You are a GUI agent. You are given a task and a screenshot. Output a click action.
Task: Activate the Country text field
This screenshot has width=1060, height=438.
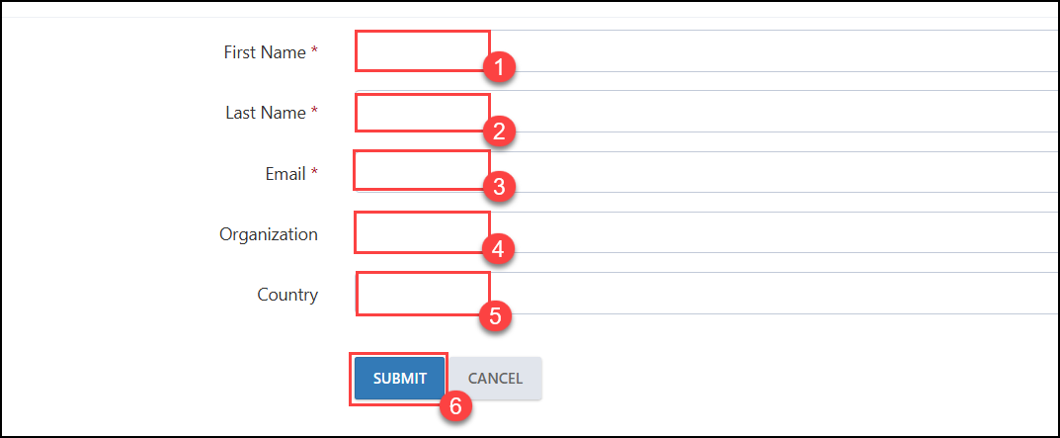(x=707, y=293)
